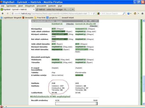Close the RightBall - Gyirmót tab
145x108 pixels.
[x=34, y=10]
